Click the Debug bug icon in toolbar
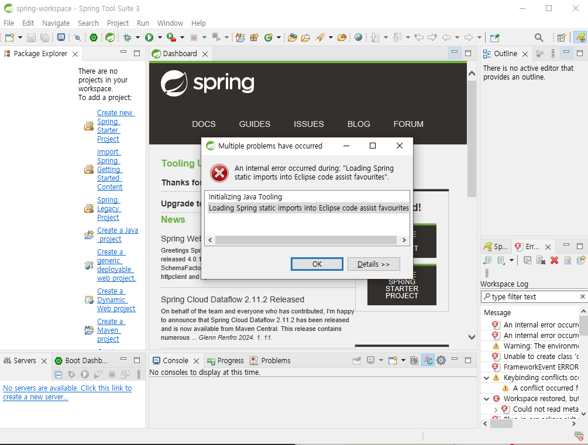Image resolution: width=588 pixels, height=445 pixels. (128, 37)
